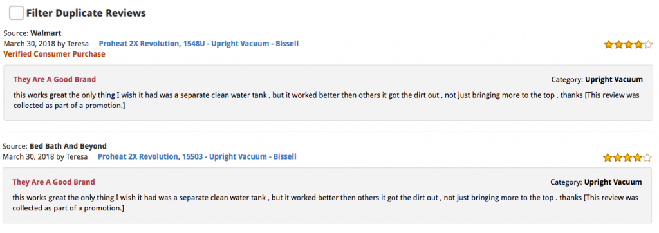Screen dimensions: 659x233
Task: Select the Bed Bath And Beyond source name
Action: [x=68, y=146]
